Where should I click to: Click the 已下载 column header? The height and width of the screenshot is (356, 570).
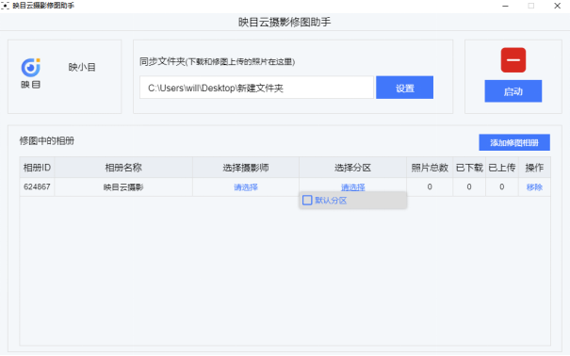[469, 168]
